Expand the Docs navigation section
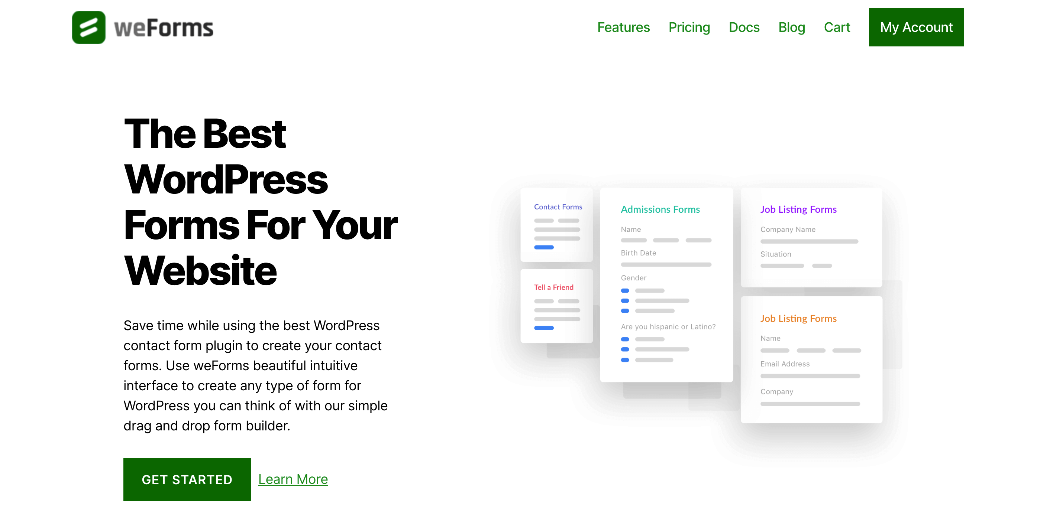 (743, 27)
